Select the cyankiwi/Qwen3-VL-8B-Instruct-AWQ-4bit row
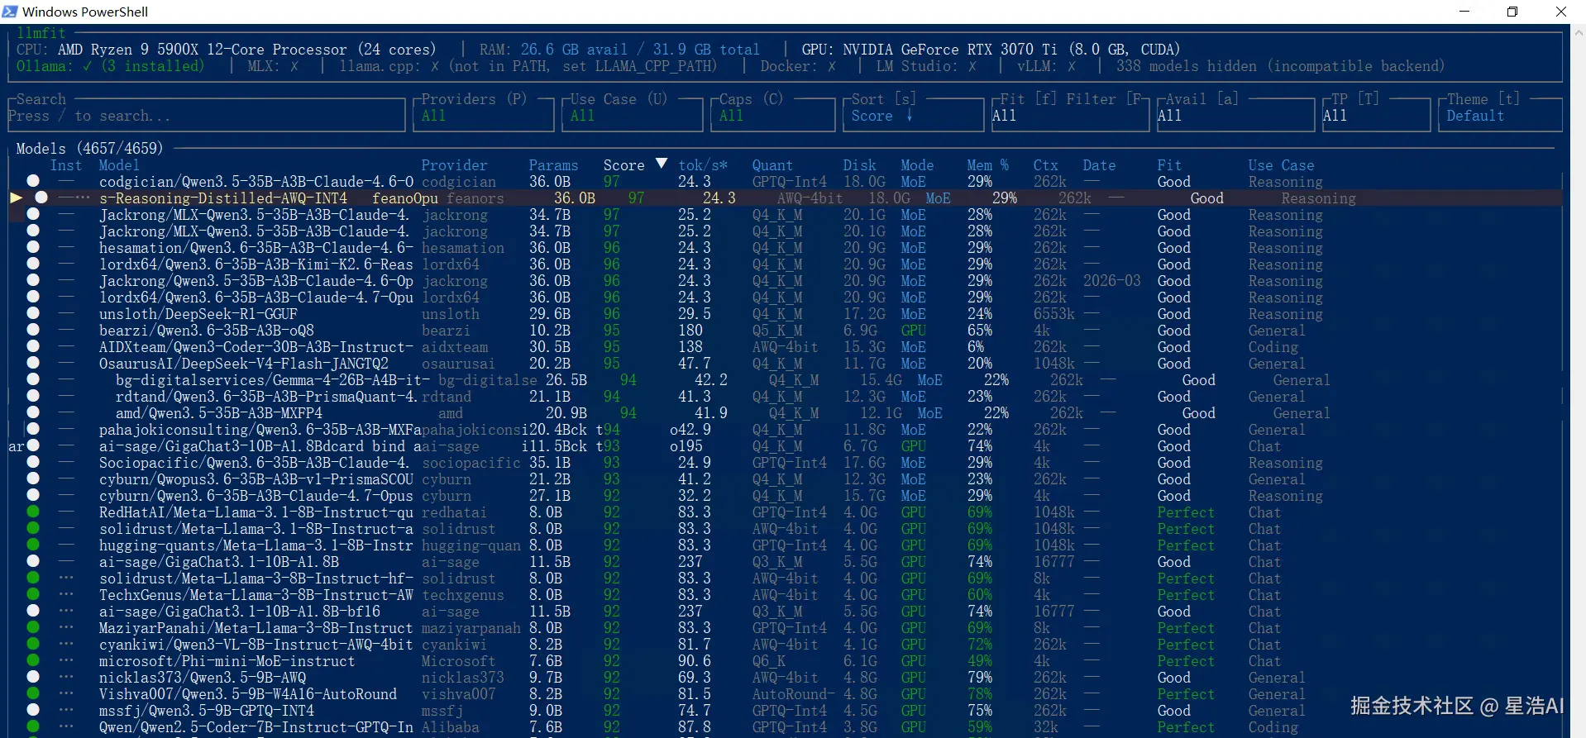1586x738 pixels. pos(786,645)
